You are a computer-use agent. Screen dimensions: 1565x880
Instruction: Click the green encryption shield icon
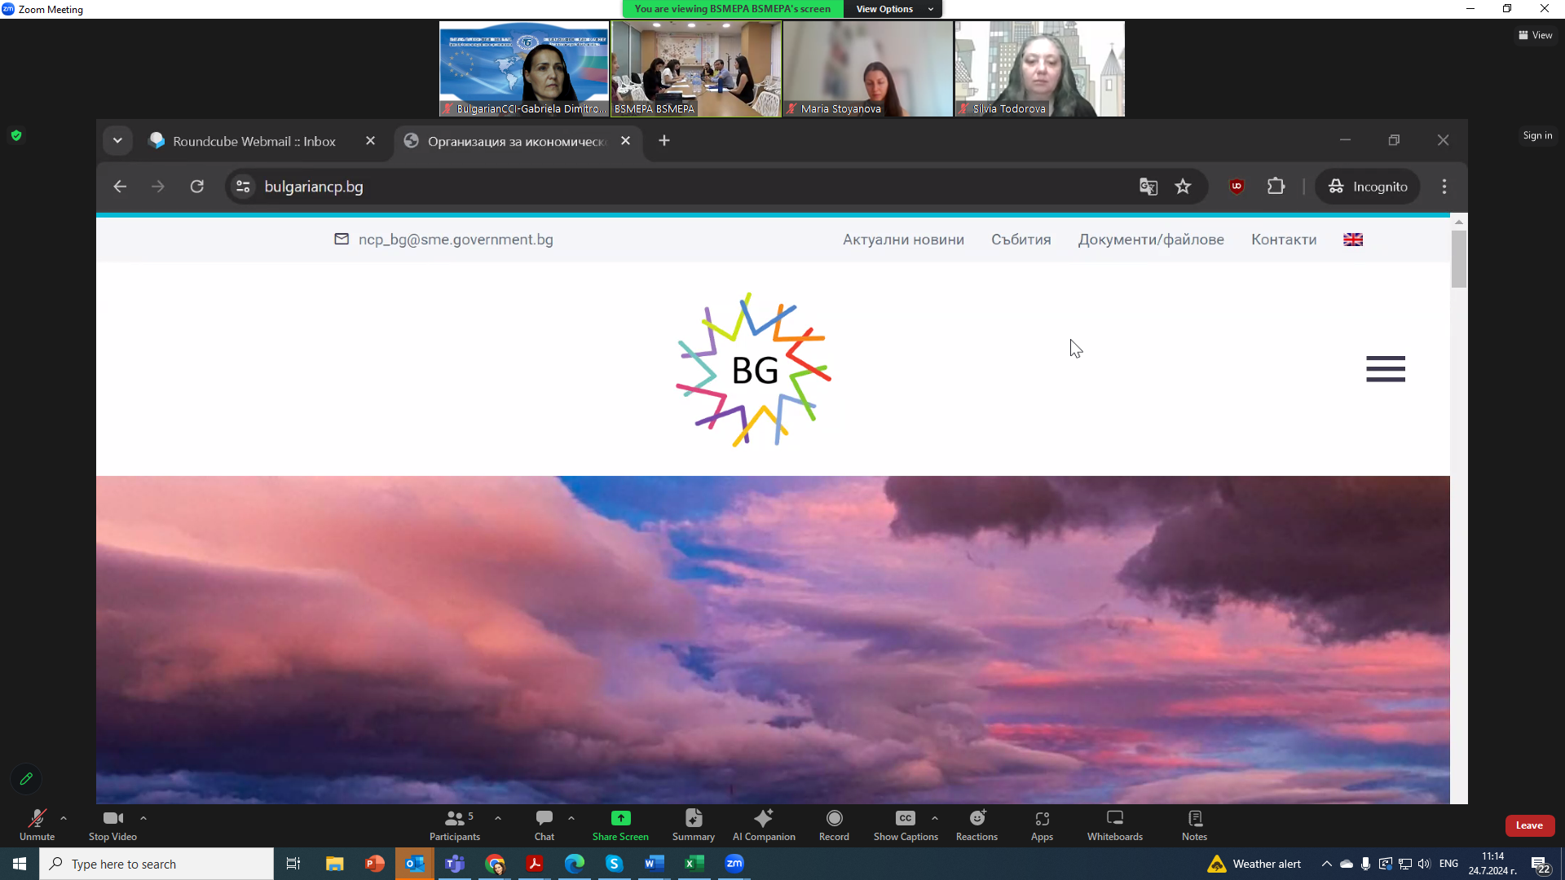(16, 135)
